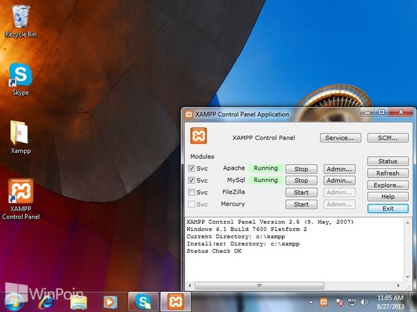Screen dimensions: 417x312
Task: Click log scrollbar down arrow
Action: point(408,278)
